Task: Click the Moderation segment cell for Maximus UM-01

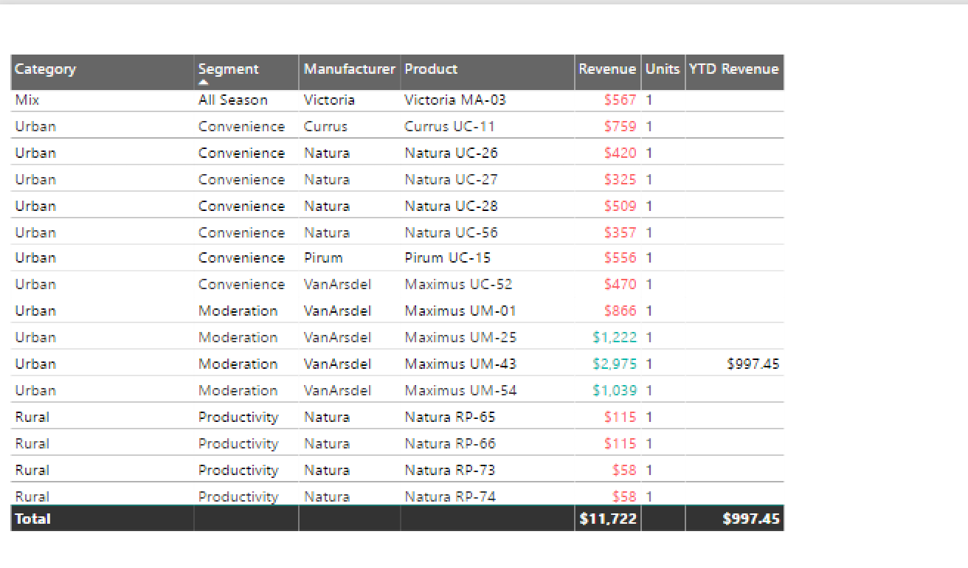Action: tap(238, 311)
